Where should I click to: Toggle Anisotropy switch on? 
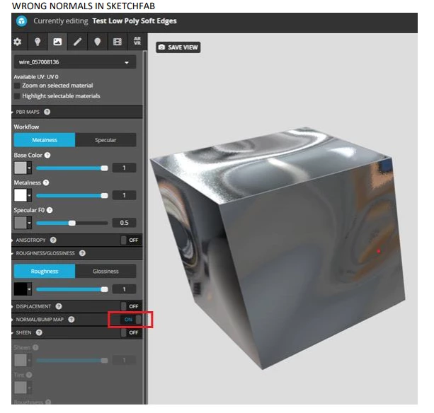(x=130, y=240)
